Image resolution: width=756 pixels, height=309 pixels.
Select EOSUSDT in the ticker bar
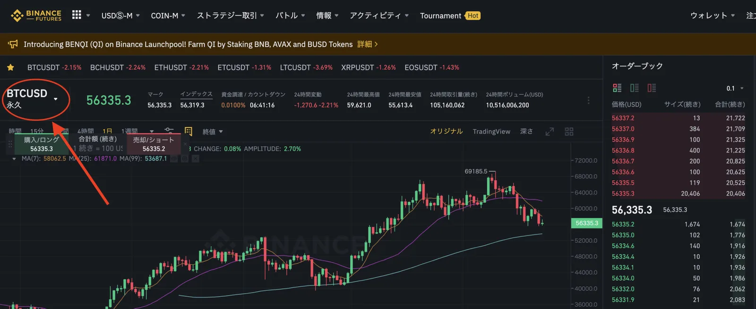coord(432,67)
